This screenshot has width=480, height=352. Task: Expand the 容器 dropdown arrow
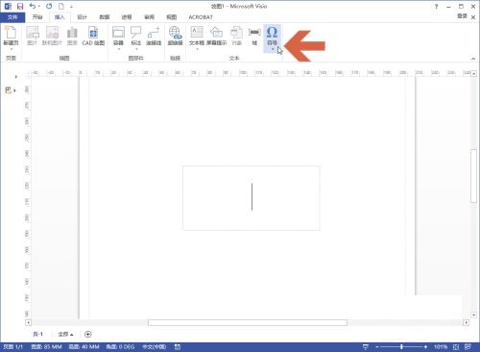pos(118,49)
